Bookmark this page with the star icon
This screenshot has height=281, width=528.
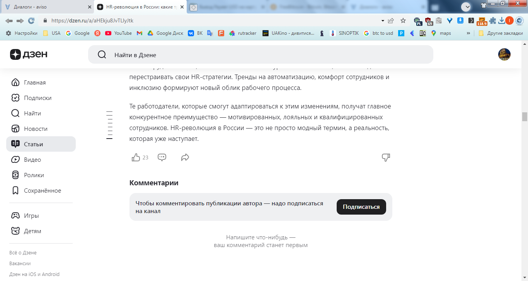point(403,20)
